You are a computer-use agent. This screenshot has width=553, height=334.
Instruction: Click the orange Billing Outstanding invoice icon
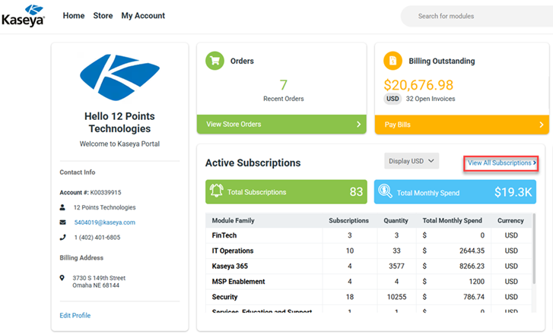tap(393, 61)
